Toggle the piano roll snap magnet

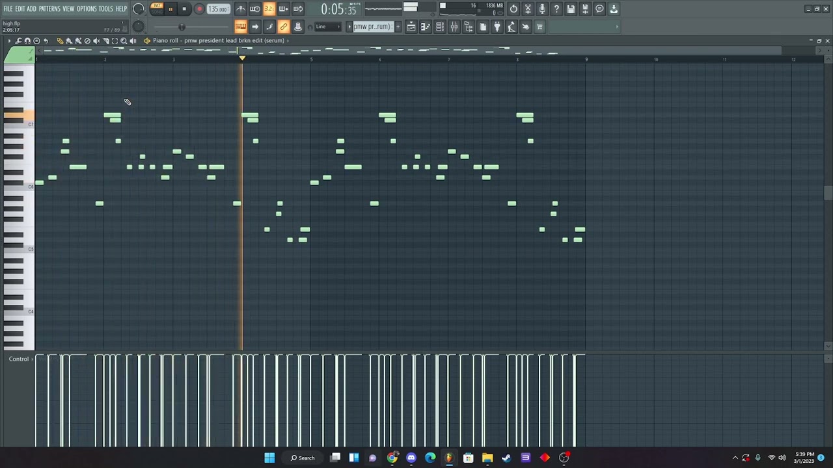pos(27,40)
